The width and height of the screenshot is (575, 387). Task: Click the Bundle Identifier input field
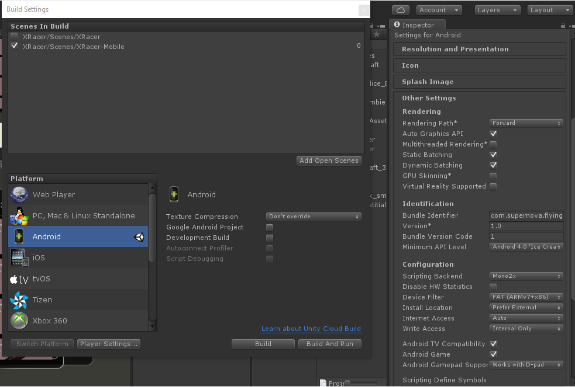(x=526, y=215)
